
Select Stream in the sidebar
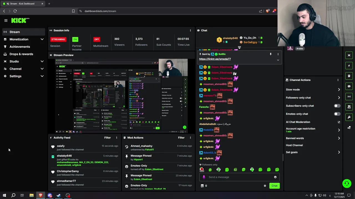24,32
